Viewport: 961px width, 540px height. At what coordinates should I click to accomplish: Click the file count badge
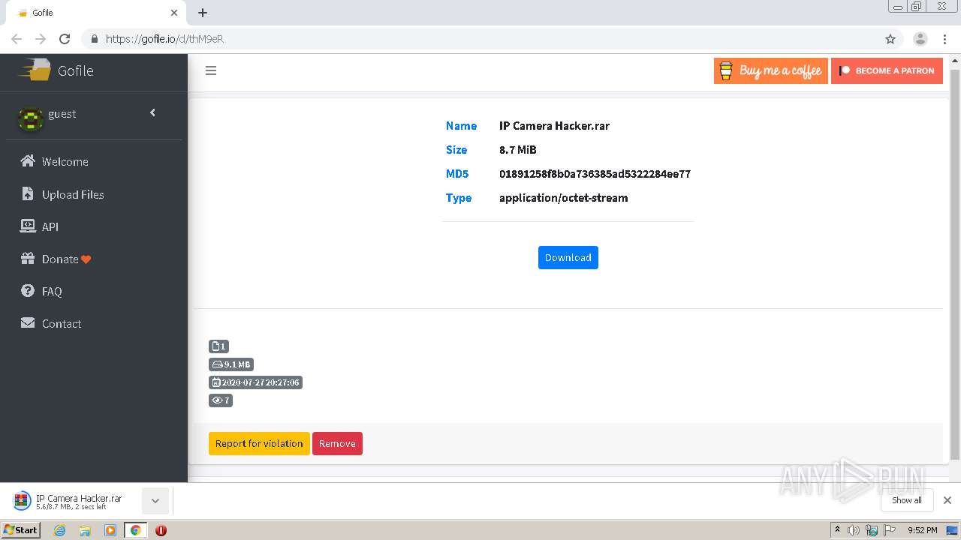click(218, 346)
